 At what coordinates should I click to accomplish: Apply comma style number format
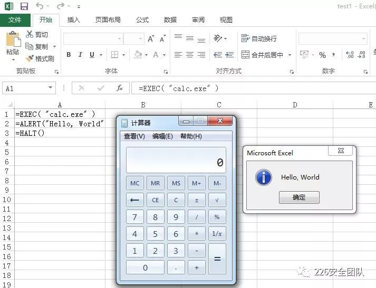[x=334, y=55]
